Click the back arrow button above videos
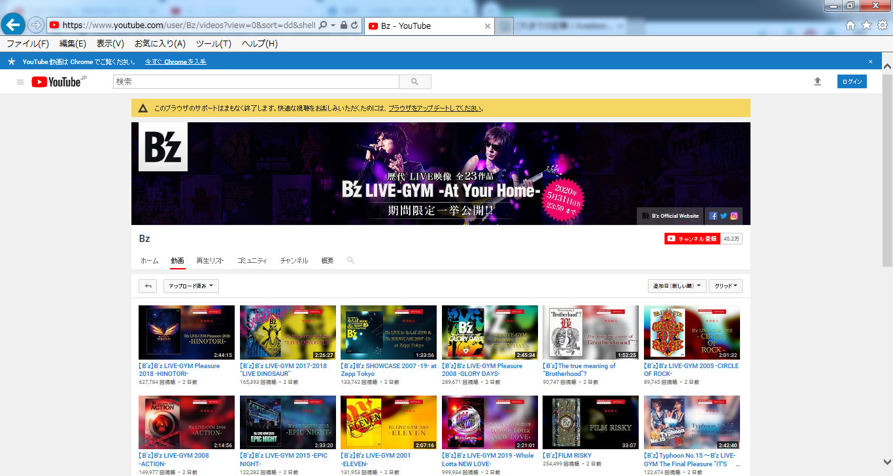This screenshot has width=893, height=476. tap(148, 286)
